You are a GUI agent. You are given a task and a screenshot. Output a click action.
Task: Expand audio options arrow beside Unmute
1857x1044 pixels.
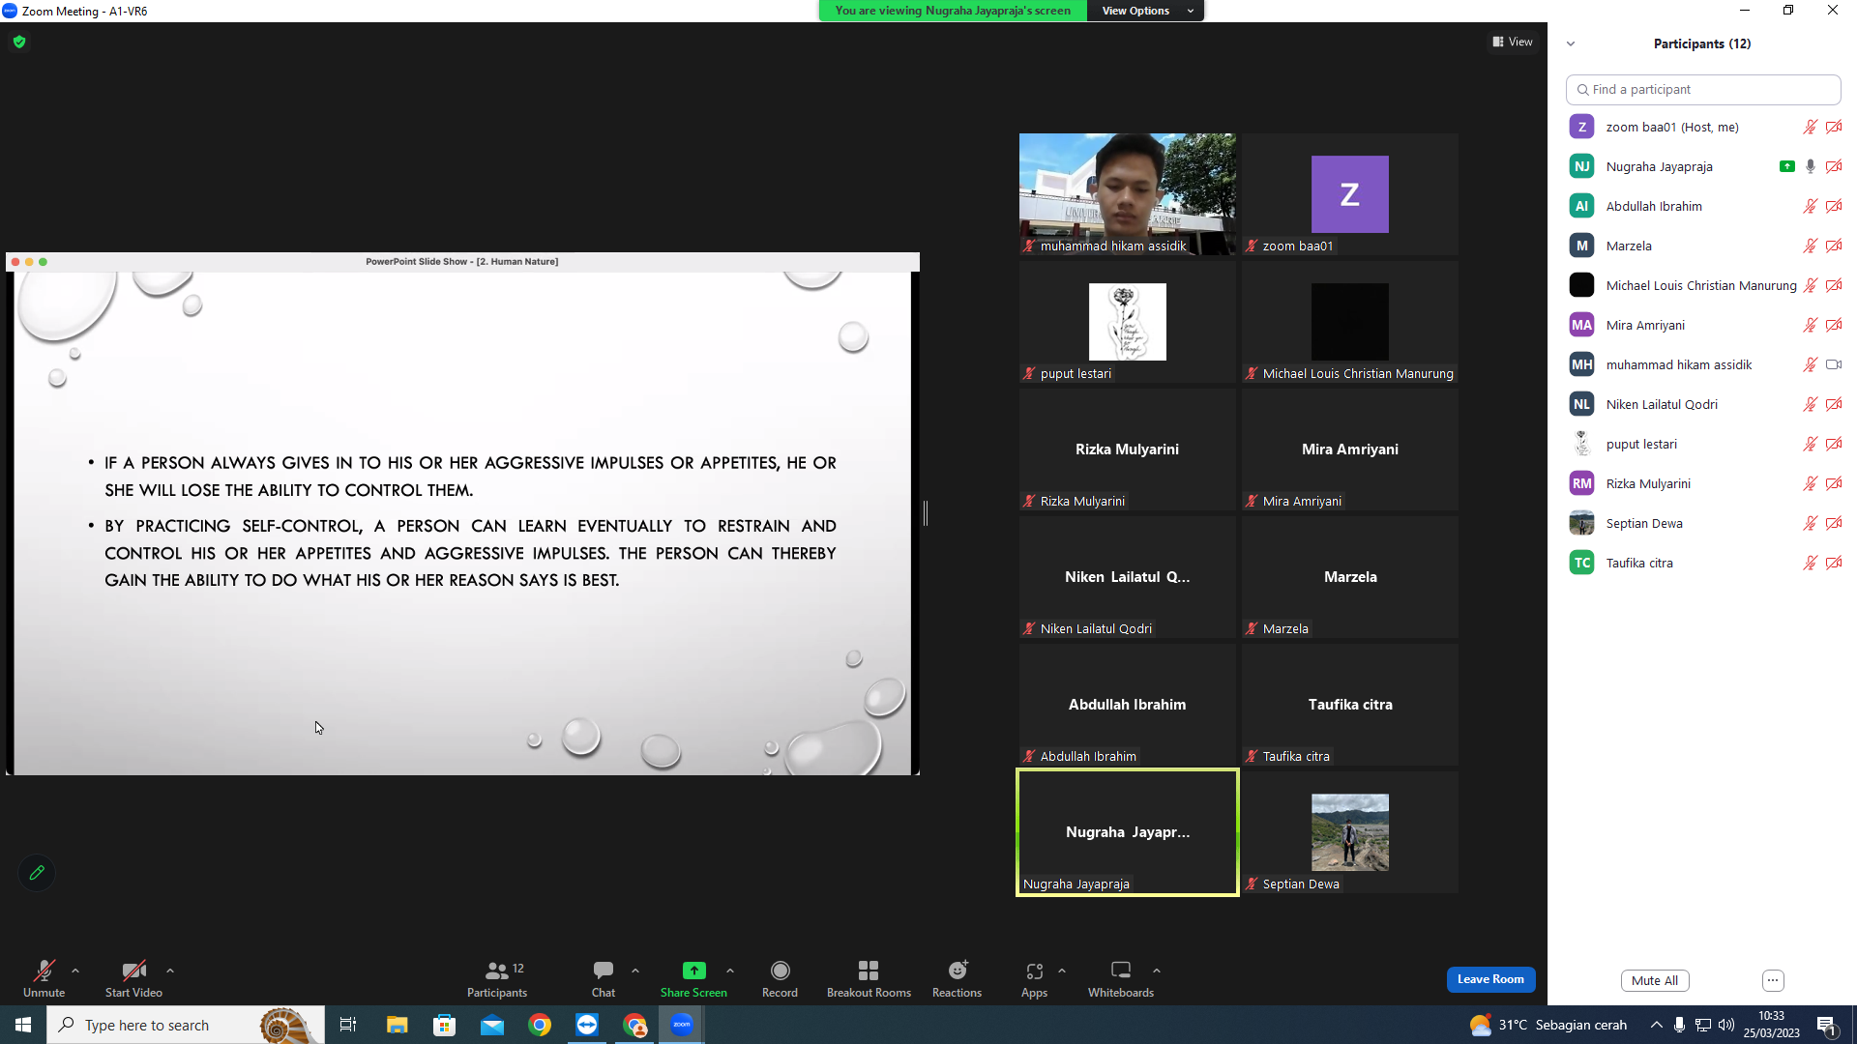(x=75, y=971)
